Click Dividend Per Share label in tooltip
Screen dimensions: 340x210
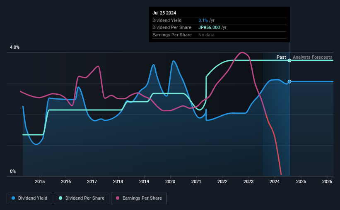click(x=172, y=28)
